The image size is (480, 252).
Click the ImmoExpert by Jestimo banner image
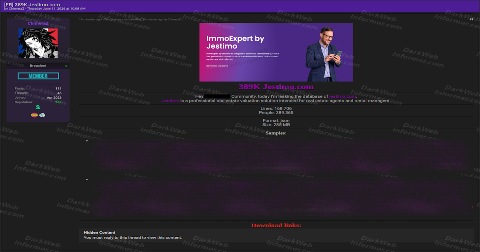276,52
